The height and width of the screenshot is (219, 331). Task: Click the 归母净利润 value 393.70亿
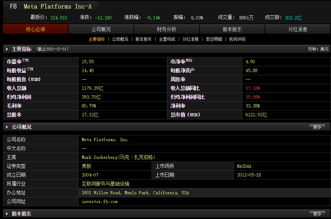(x=91, y=97)
